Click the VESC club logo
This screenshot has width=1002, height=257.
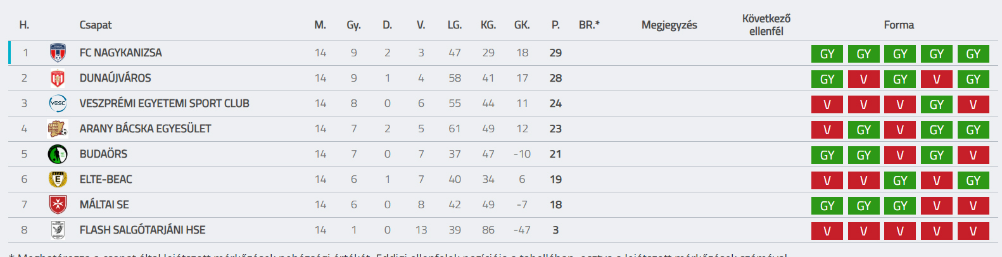pyautogui.click(x=58, y=104)
